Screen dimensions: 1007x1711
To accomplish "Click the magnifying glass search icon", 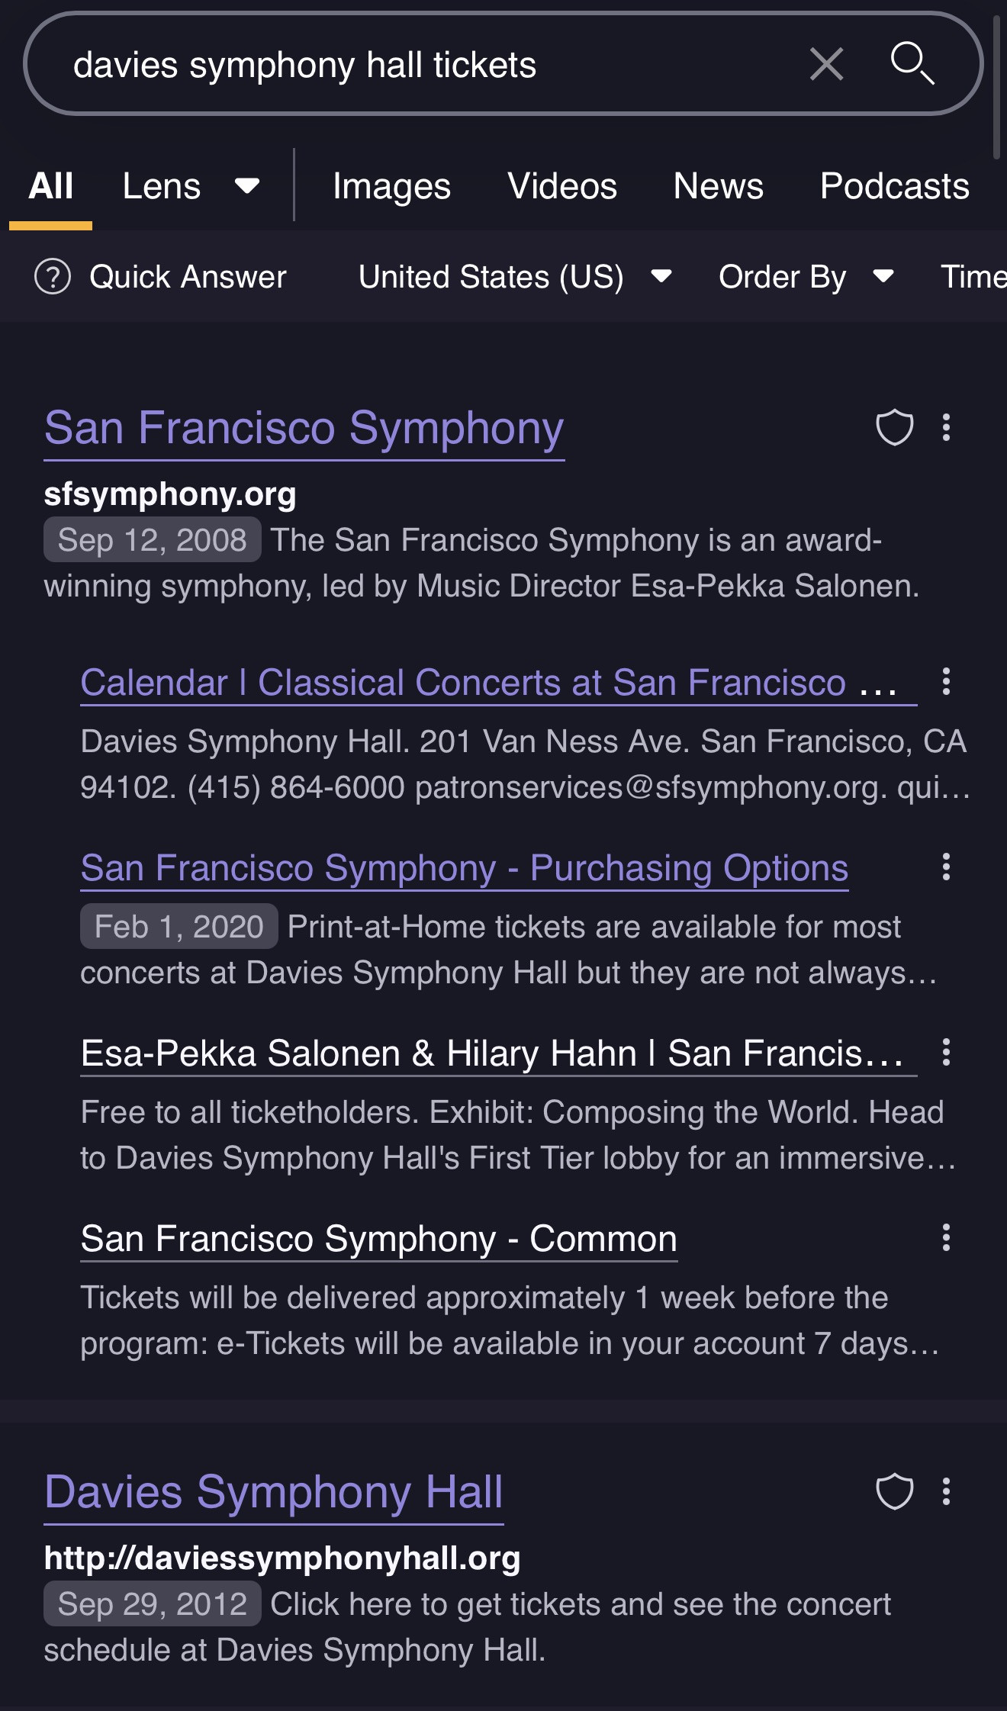I will pos(912,63).
